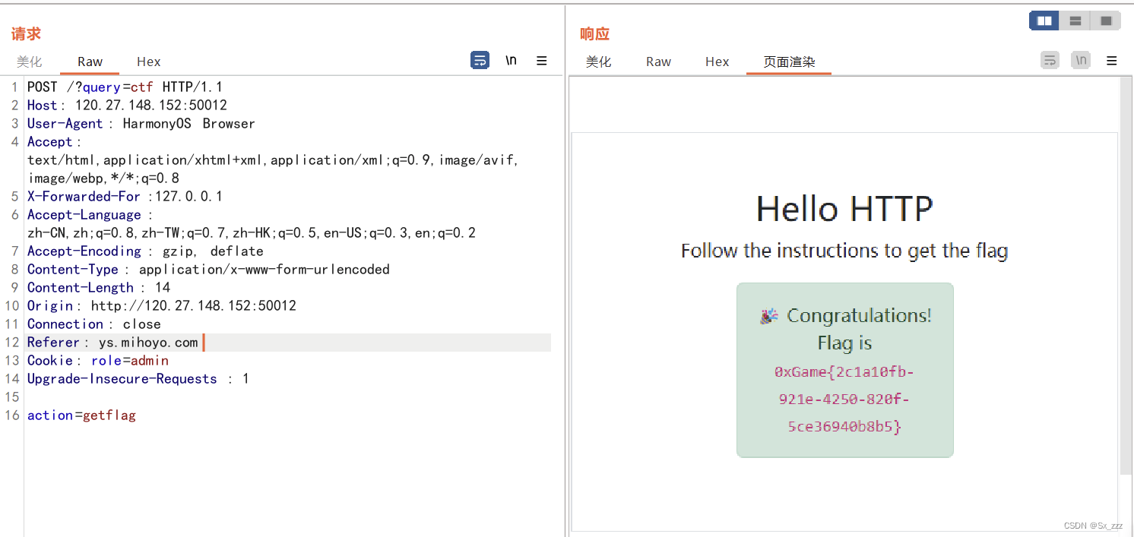Viewport: 1134px width, 537px height.
Task: Enable word wrap in the response editor
Action: pos(1050,59)
